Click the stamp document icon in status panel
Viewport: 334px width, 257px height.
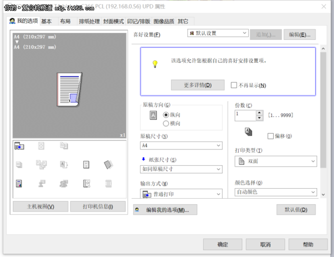[x=86, y=183]
